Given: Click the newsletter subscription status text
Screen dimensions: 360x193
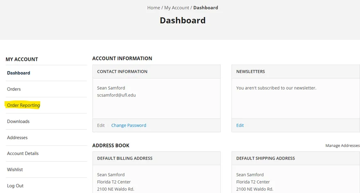Looking at the screenshot, I should point(276,88).
